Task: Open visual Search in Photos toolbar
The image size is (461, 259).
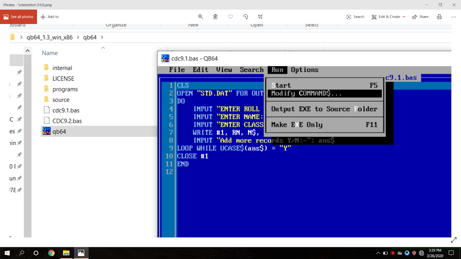Action: 355,17
